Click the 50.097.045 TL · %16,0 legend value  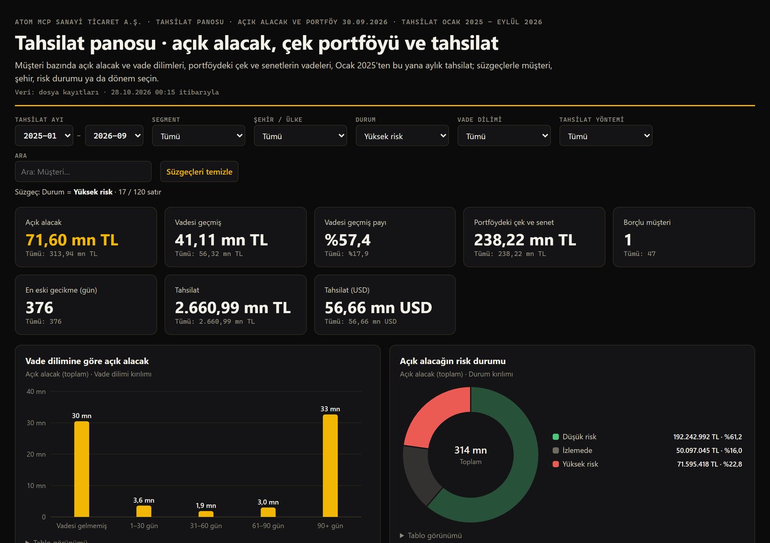pos(709,450)
